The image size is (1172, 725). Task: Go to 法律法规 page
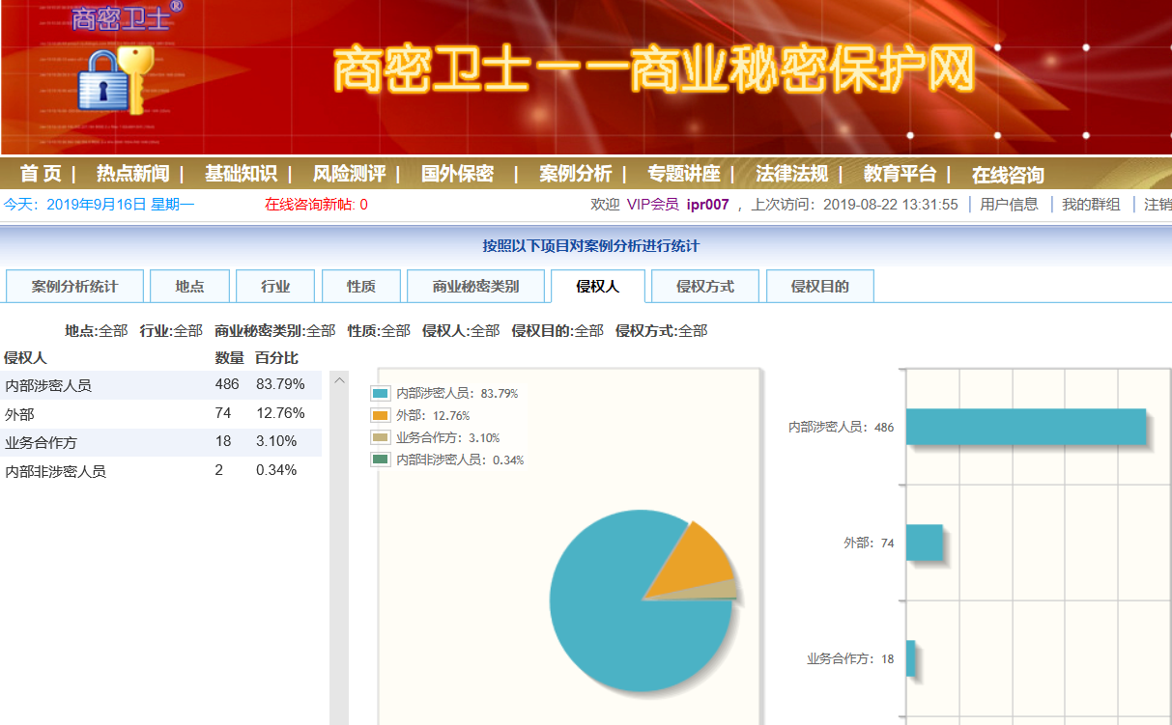[792, 174]
